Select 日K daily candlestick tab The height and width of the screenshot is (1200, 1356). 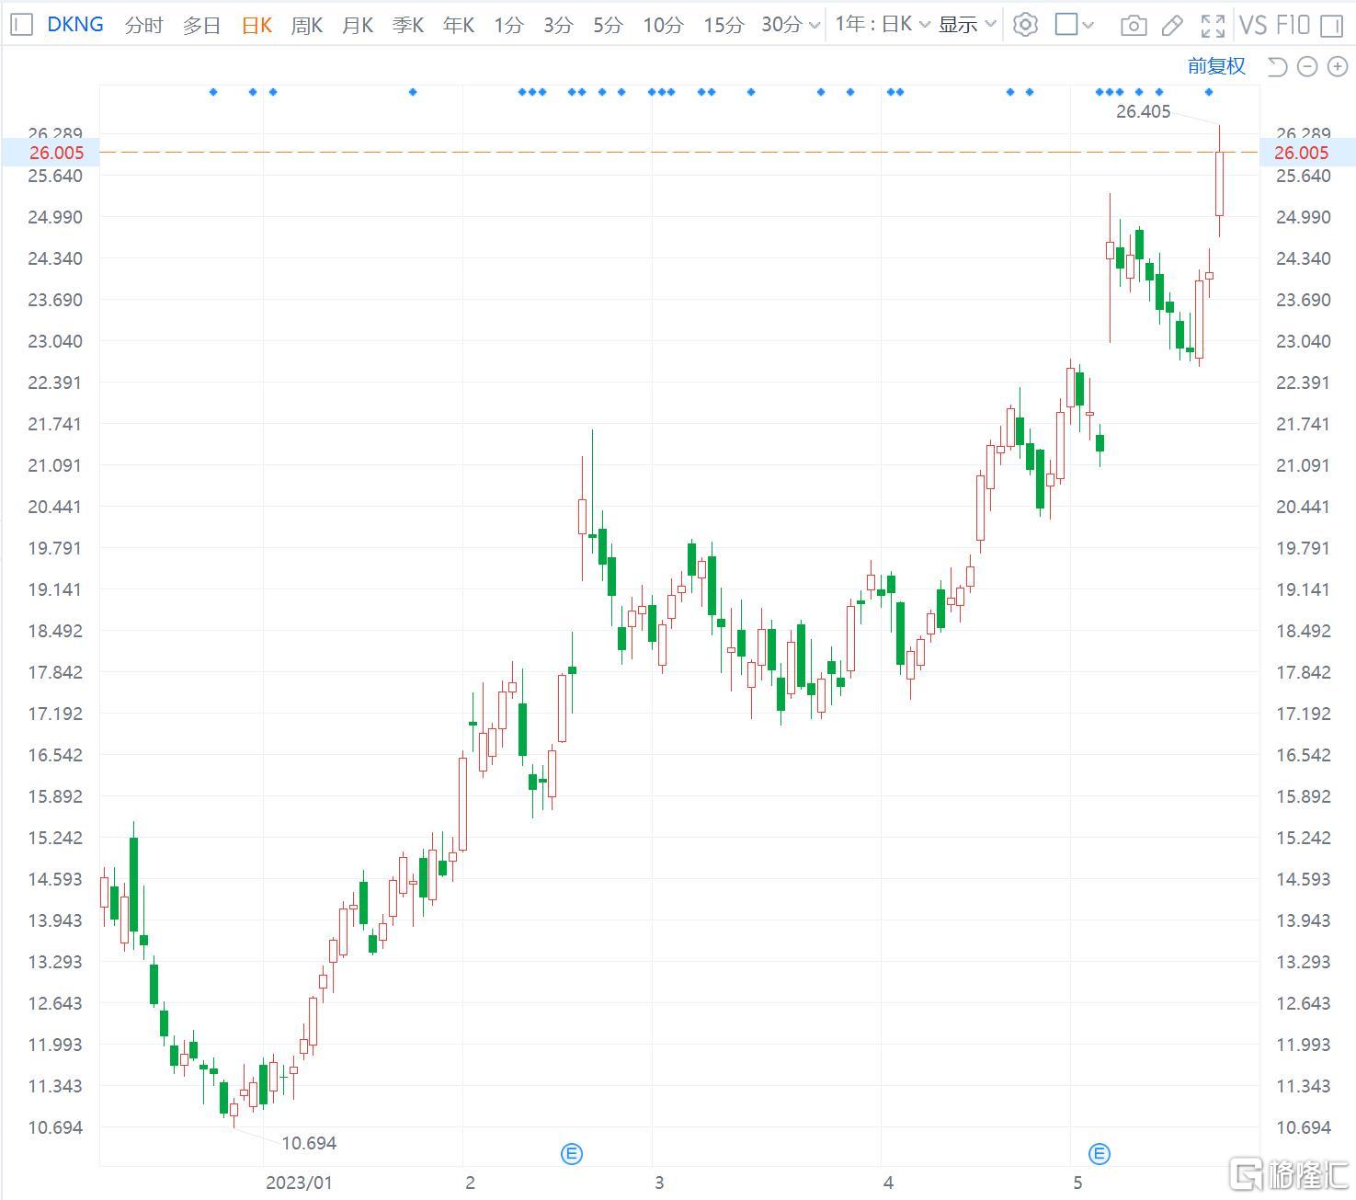tap(256, 26)
